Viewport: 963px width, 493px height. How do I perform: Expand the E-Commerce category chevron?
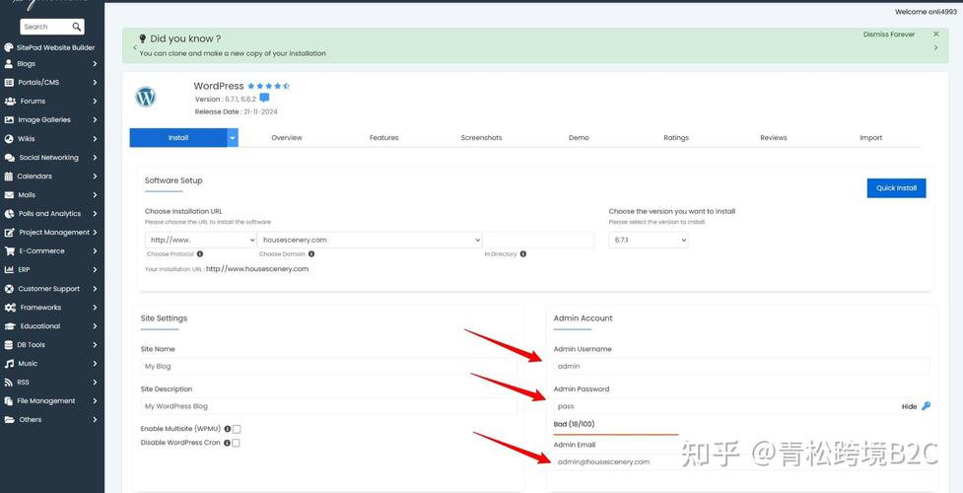pyautogui.click(x=95, y=250)
